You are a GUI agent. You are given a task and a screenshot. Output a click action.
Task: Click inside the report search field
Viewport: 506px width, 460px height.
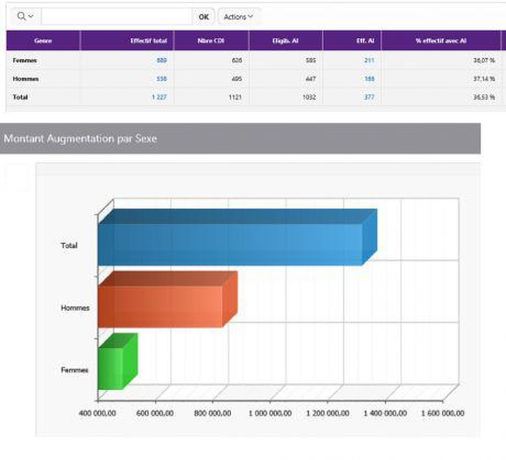click(116, 16)
